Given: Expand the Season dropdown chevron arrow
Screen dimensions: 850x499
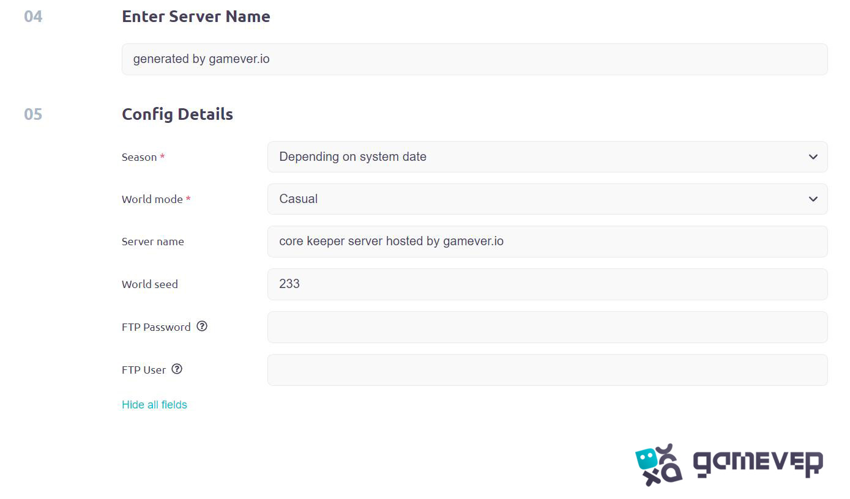Looking at the screenshot, I should tap(813, 157).
